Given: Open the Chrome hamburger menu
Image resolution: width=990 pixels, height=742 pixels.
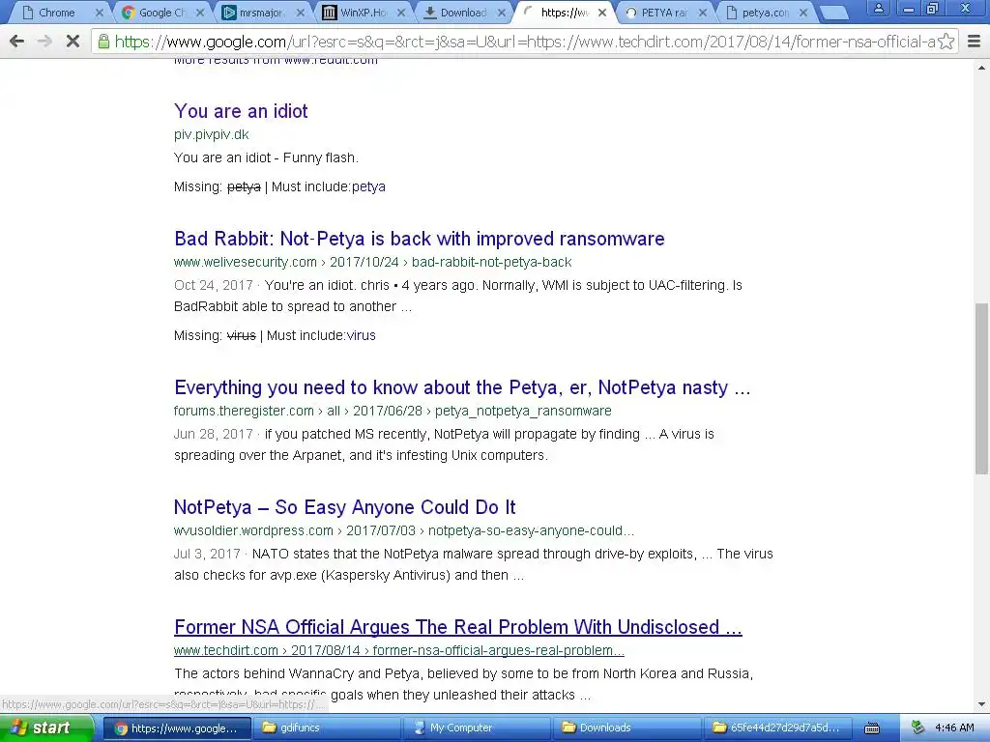Looking at the screenshot, I should (x=975, y=42).
